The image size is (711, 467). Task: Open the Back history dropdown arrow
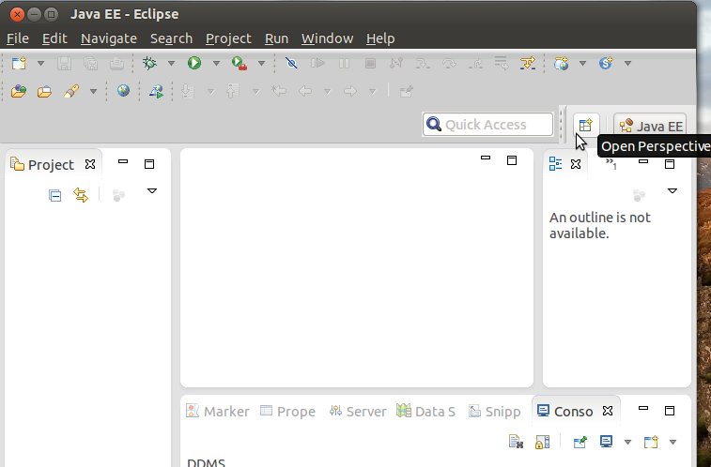pos(327,91)
